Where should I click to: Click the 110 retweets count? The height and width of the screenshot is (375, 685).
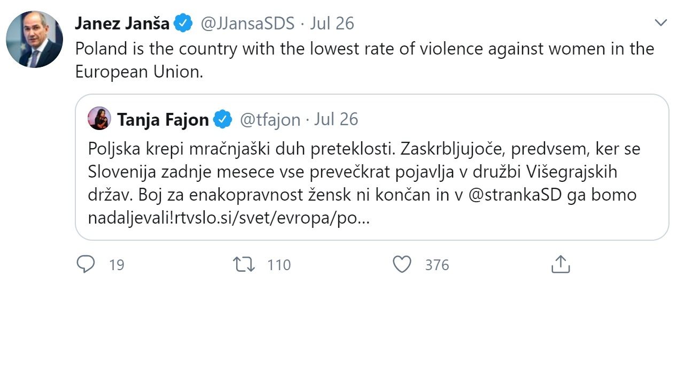(279, 265)
